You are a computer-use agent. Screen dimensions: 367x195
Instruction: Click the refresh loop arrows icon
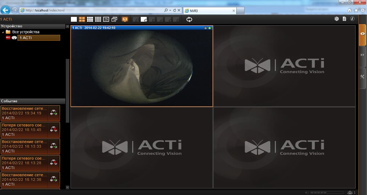point(189,19)
